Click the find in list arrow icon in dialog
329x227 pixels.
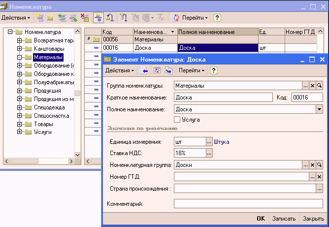145,70
